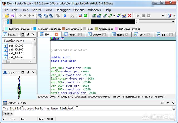Viewport: 178px width, 123px height.
Task: Click the Graph overview panel float toggle
Action: (x=28, y=72)
